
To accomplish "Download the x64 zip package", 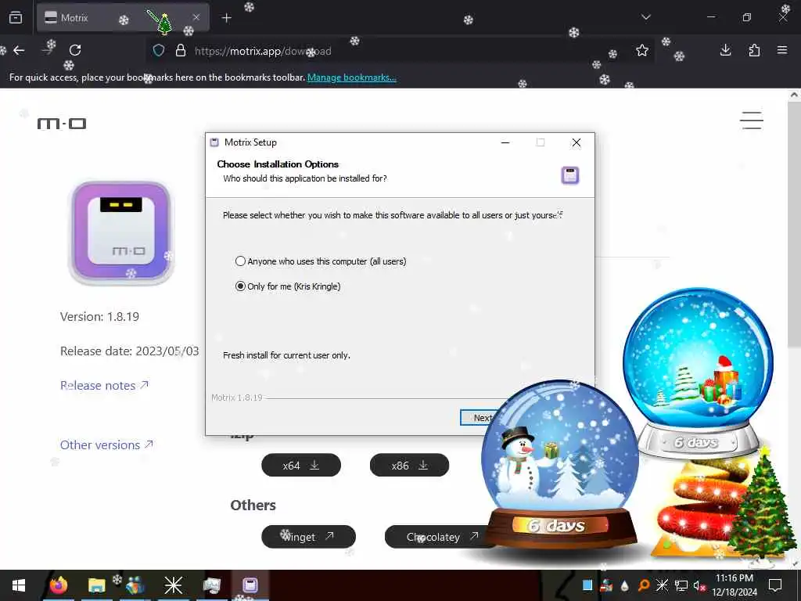I will pos(301,465).
